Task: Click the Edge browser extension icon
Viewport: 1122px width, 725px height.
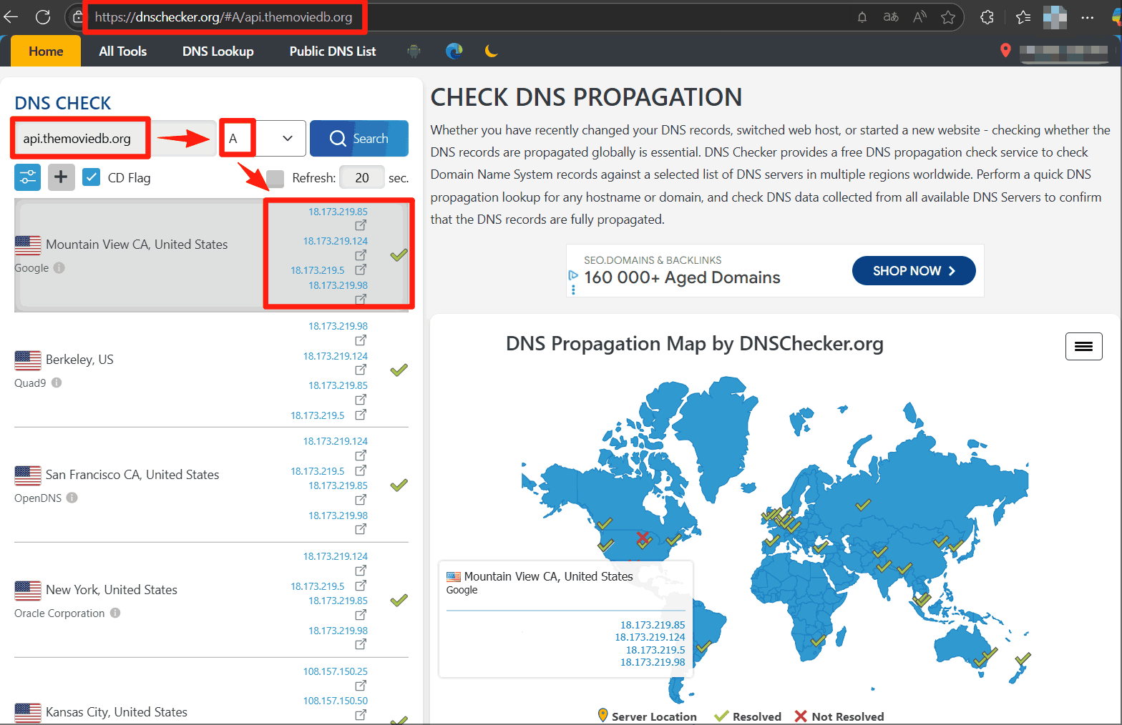Action: 454,51
